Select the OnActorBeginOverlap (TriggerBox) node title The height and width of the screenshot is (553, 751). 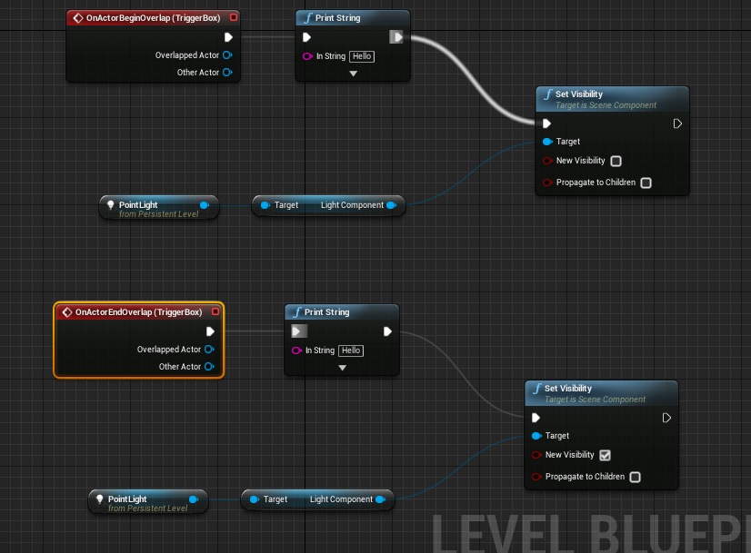(x=154, y=18)
